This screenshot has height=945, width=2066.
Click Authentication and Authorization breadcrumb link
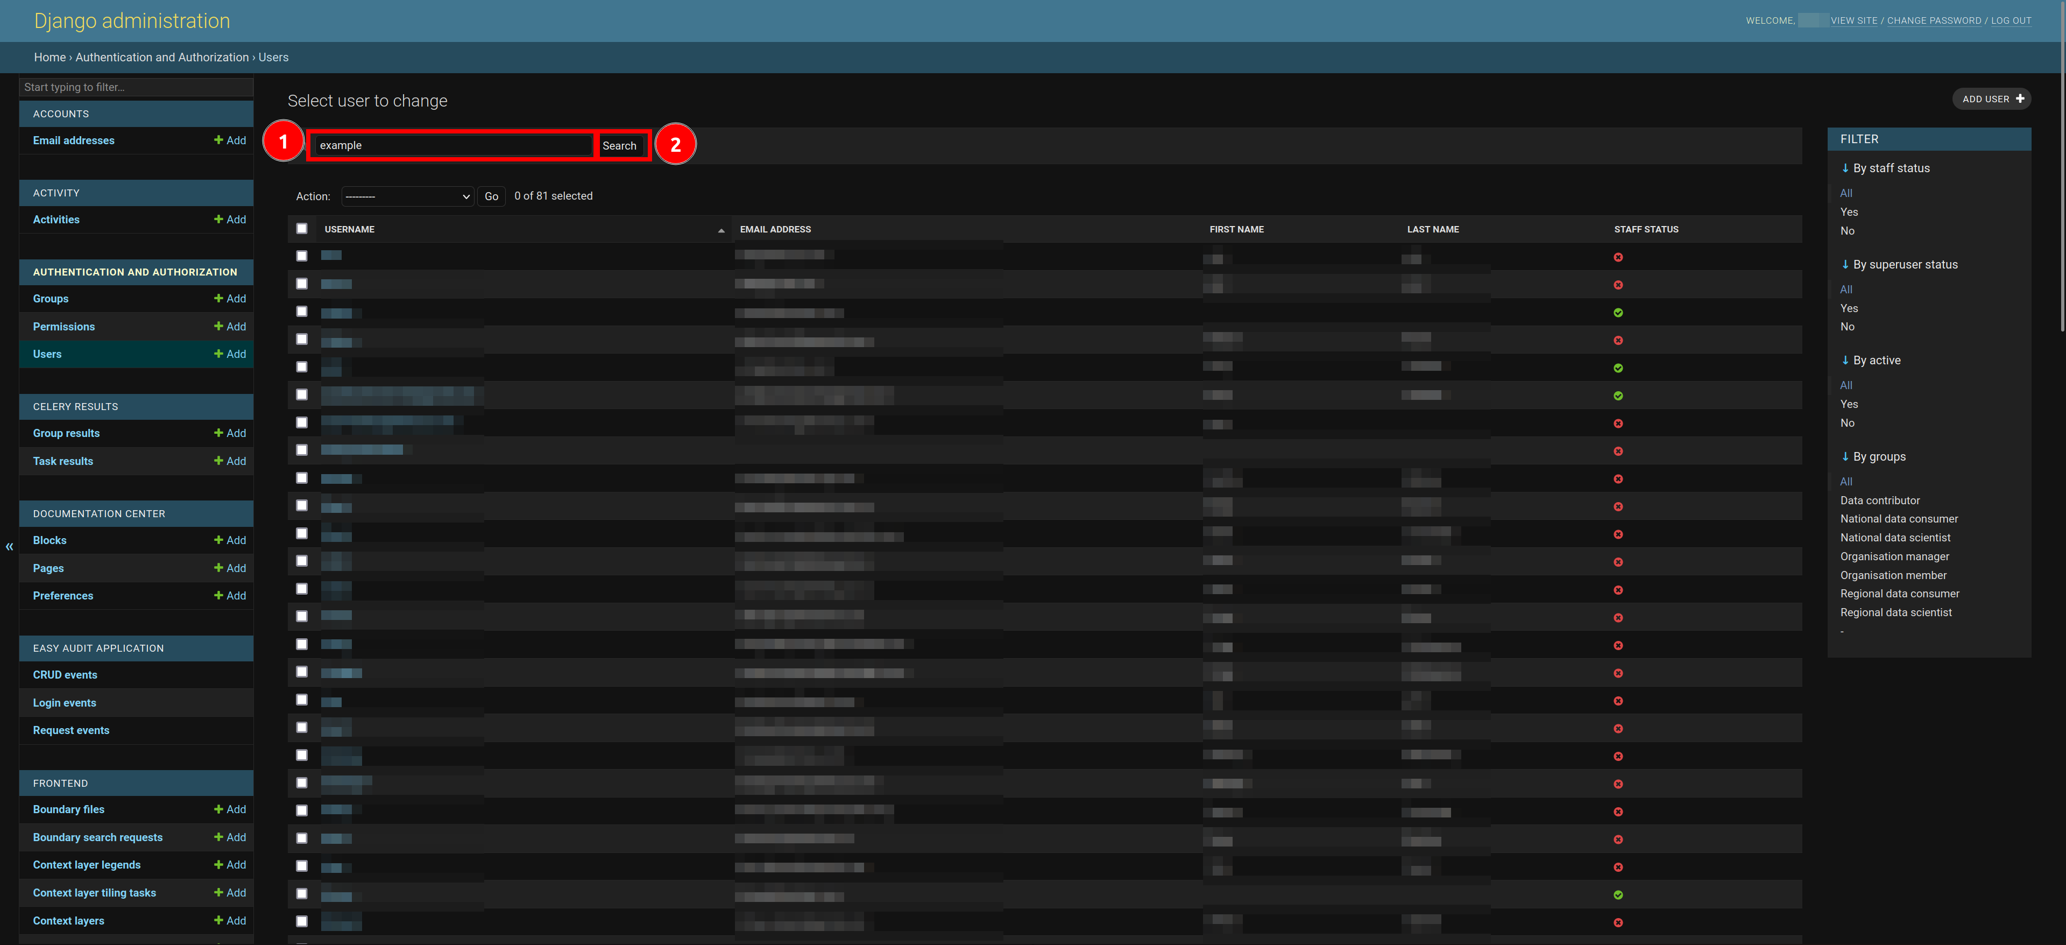click(x=162, y=58)
